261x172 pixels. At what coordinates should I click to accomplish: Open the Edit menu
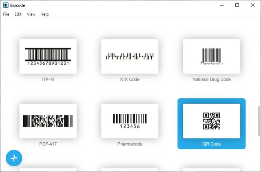point(18,14)
